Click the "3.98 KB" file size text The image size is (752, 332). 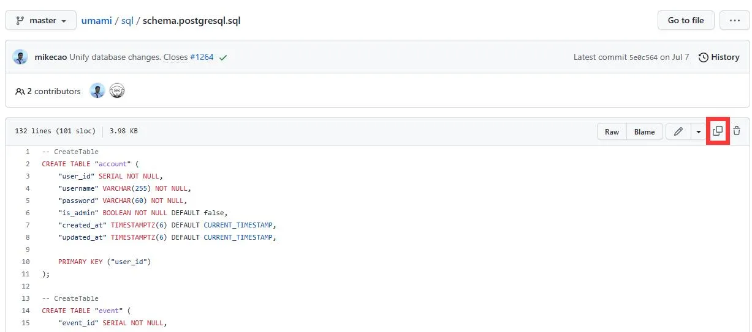124,131
